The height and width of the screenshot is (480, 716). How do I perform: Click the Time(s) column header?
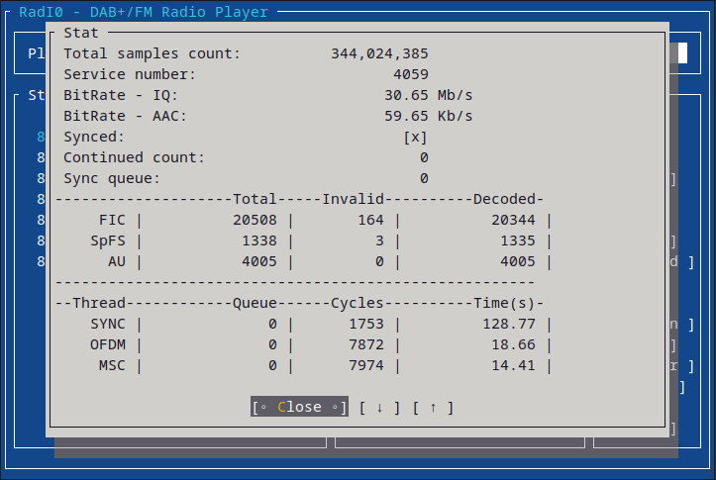(505, 303)
